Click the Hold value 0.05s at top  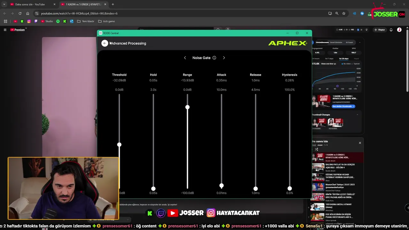153,80
